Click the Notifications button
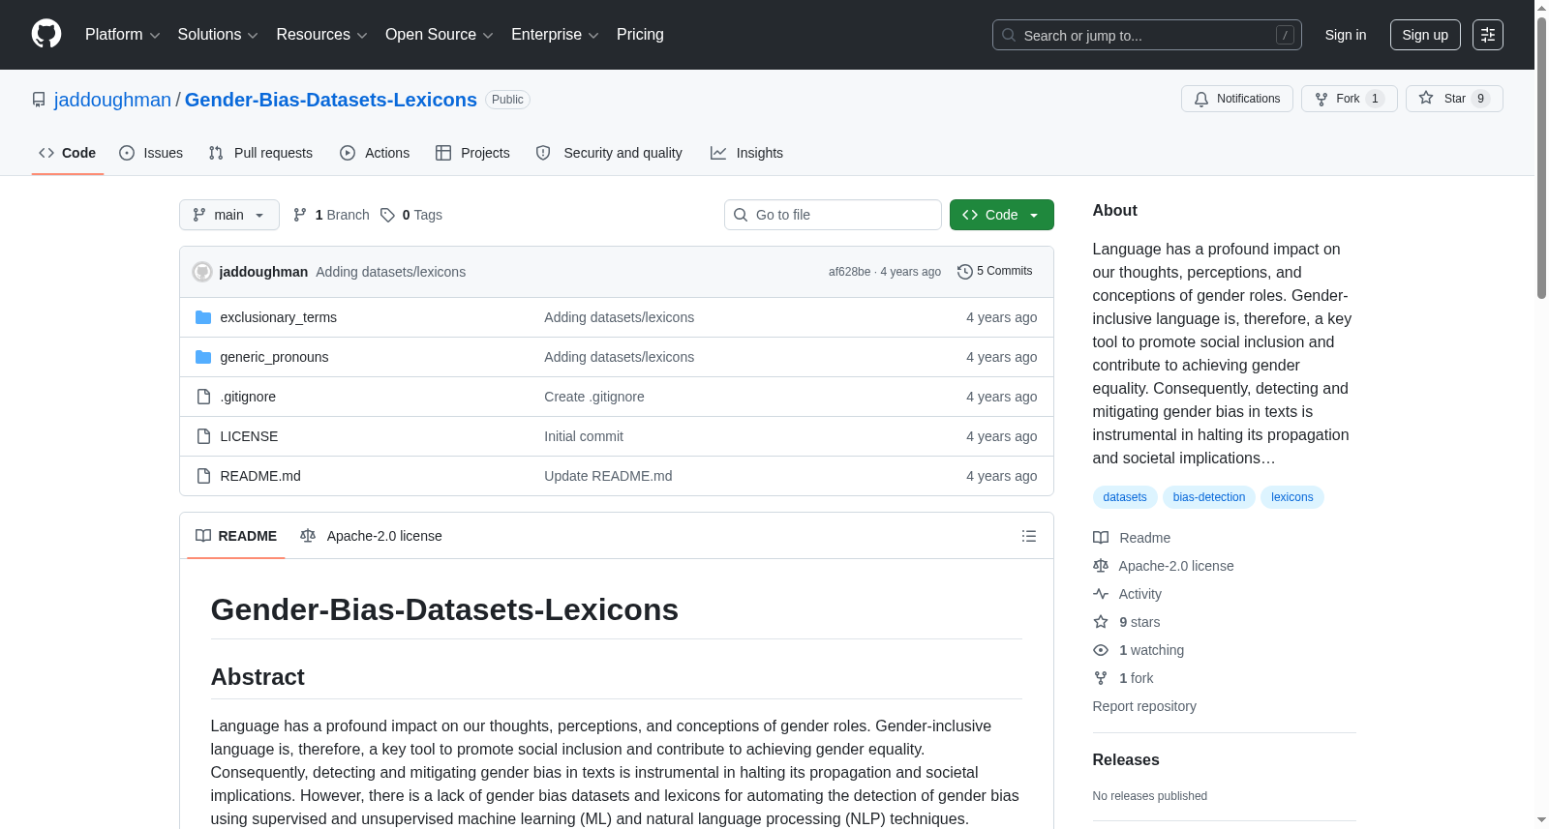Screen dimensions: 1549x829 (x=1237, y=99)
